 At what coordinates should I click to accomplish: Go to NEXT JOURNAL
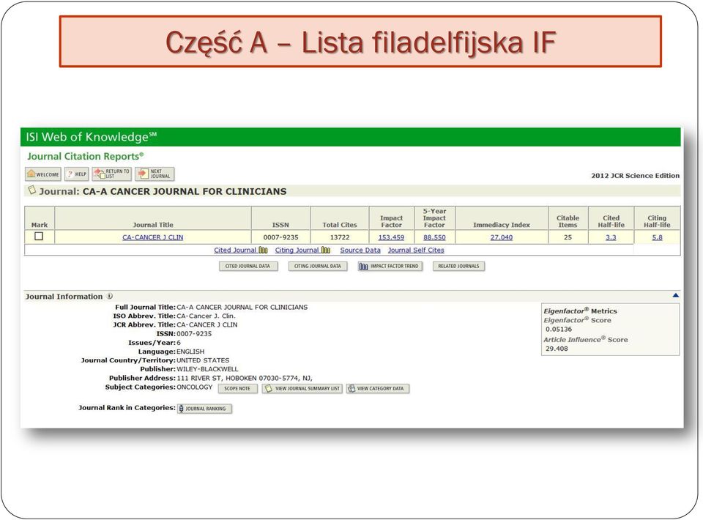(155, 174)
